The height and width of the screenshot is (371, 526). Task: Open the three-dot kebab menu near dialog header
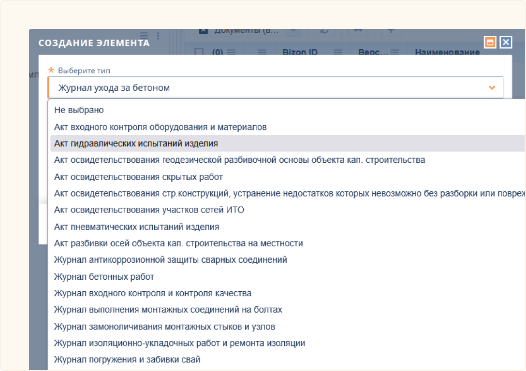(158, 35)
